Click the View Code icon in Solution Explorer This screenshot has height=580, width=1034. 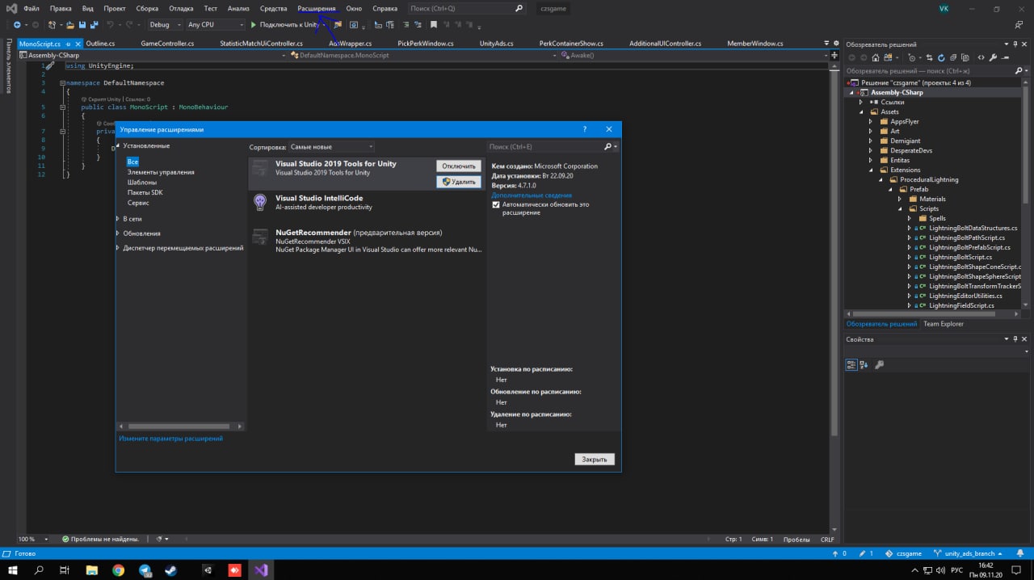981,58
